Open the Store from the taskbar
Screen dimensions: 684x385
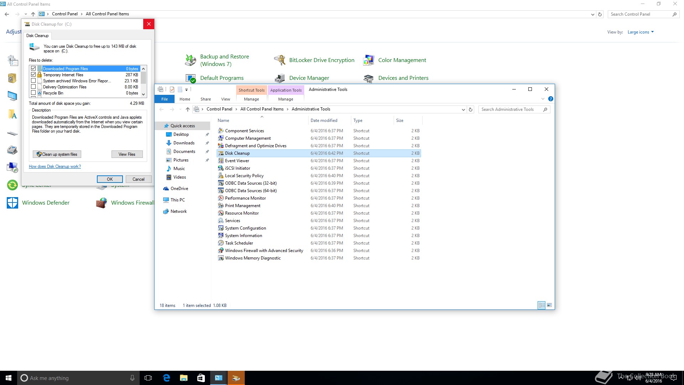coord(201,378)
